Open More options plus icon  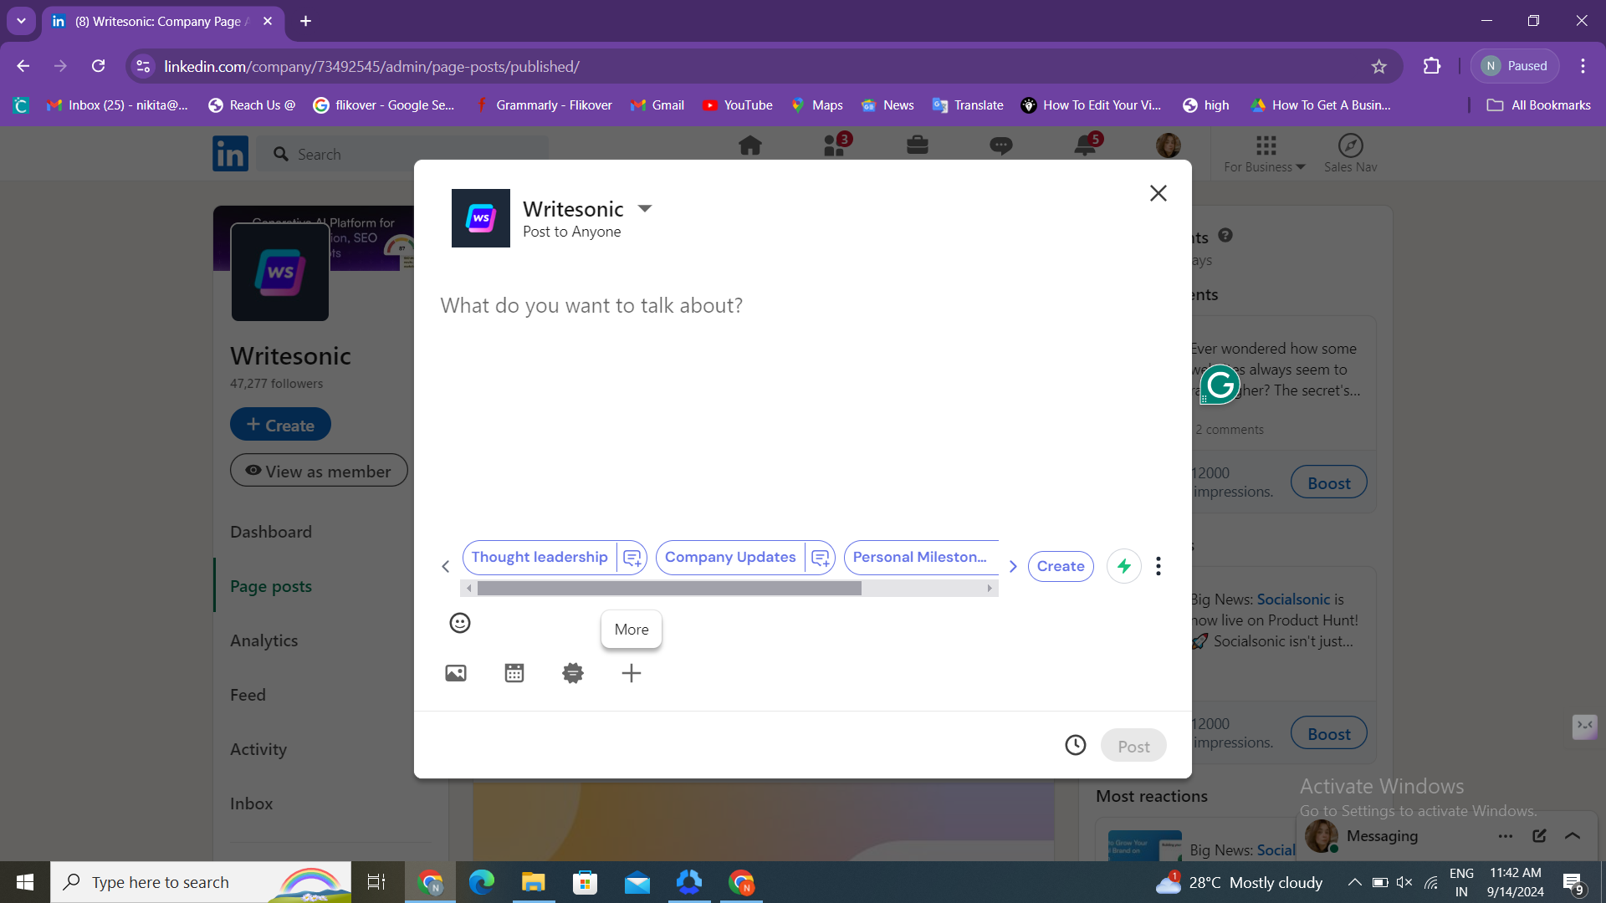(x=632, y=673)
